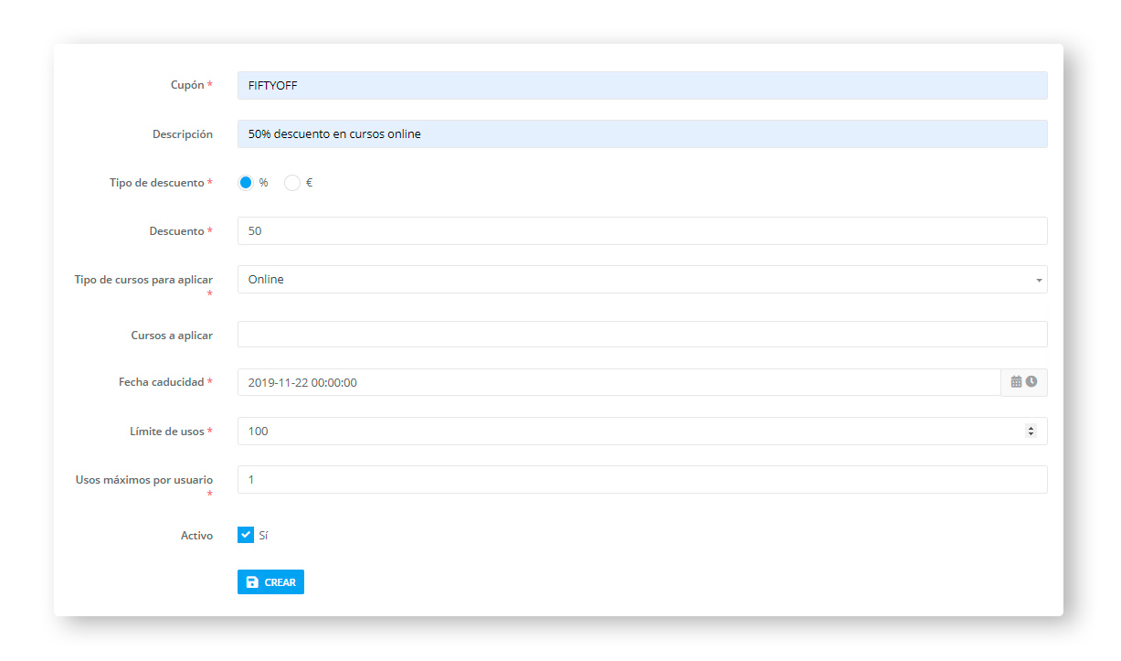Click the calendar icon beside Fecha caducidad

coord(1016,382)
